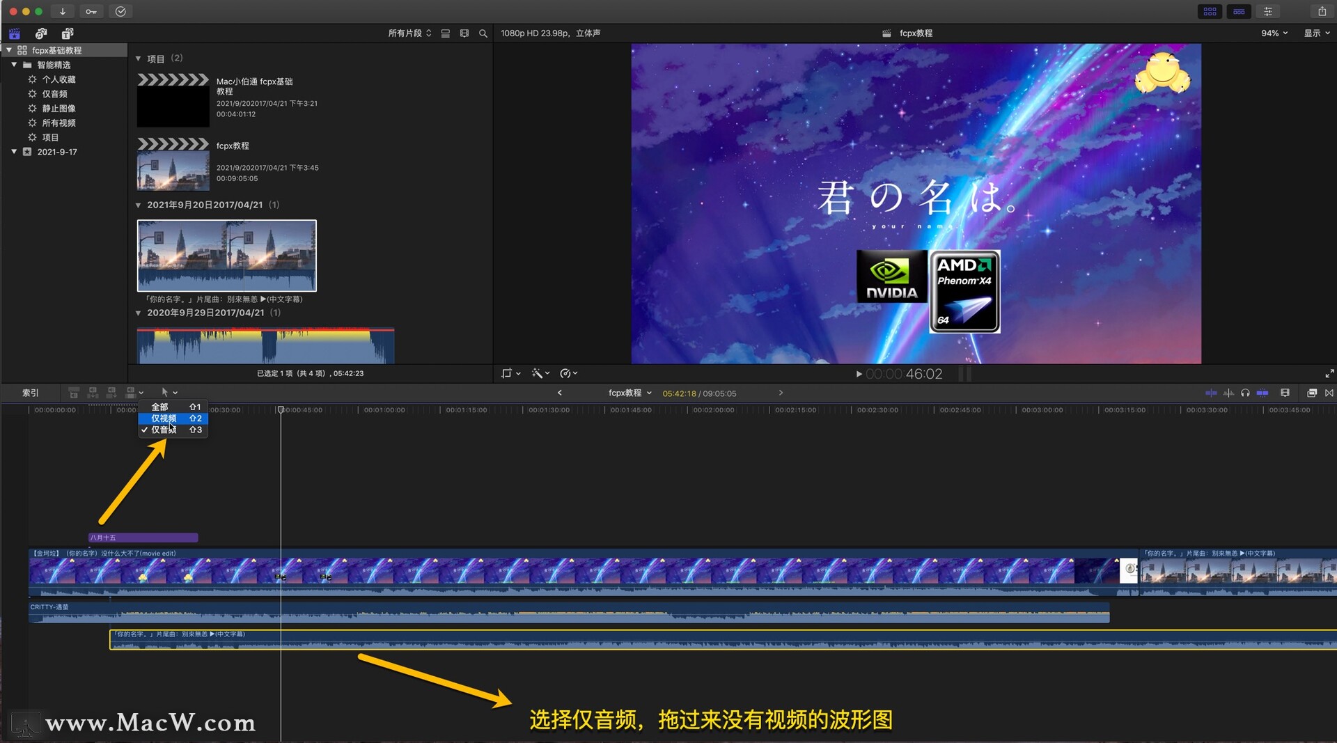Toggle the Timeline panel visibility
Image resolution: width=1337 pixels, height=743 pixels.
pos(1239,11)
